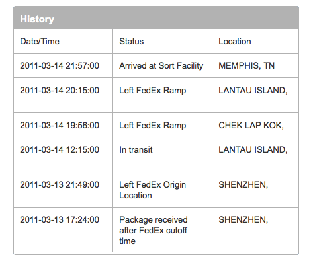
Task: Click the 2011-03-14 20:15:00 timestamp
Action: click(x=60, y=90)
